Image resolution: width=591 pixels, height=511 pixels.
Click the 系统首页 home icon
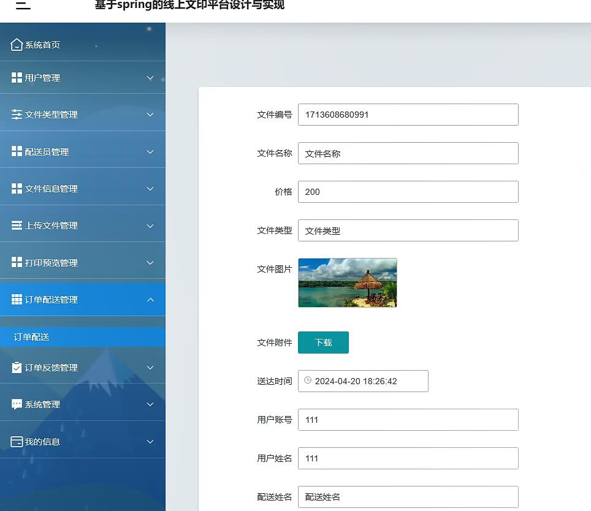click(x=17, y=44)
